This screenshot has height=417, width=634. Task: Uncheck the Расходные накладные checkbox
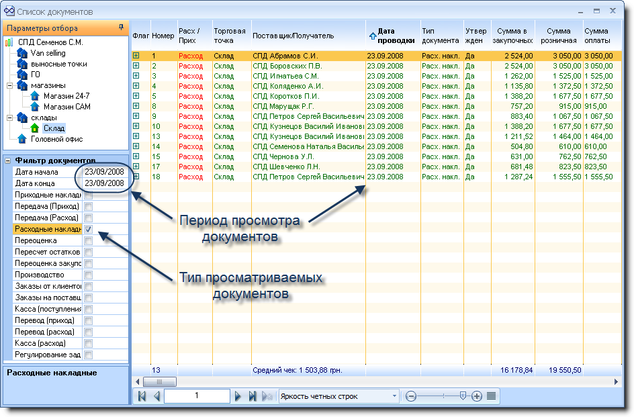pos(88,229)
